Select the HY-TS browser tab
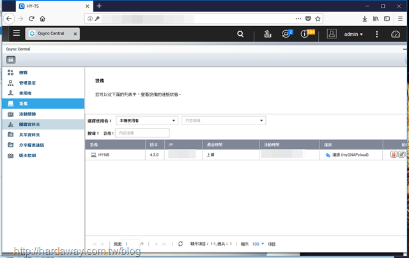 click(54, 6)
